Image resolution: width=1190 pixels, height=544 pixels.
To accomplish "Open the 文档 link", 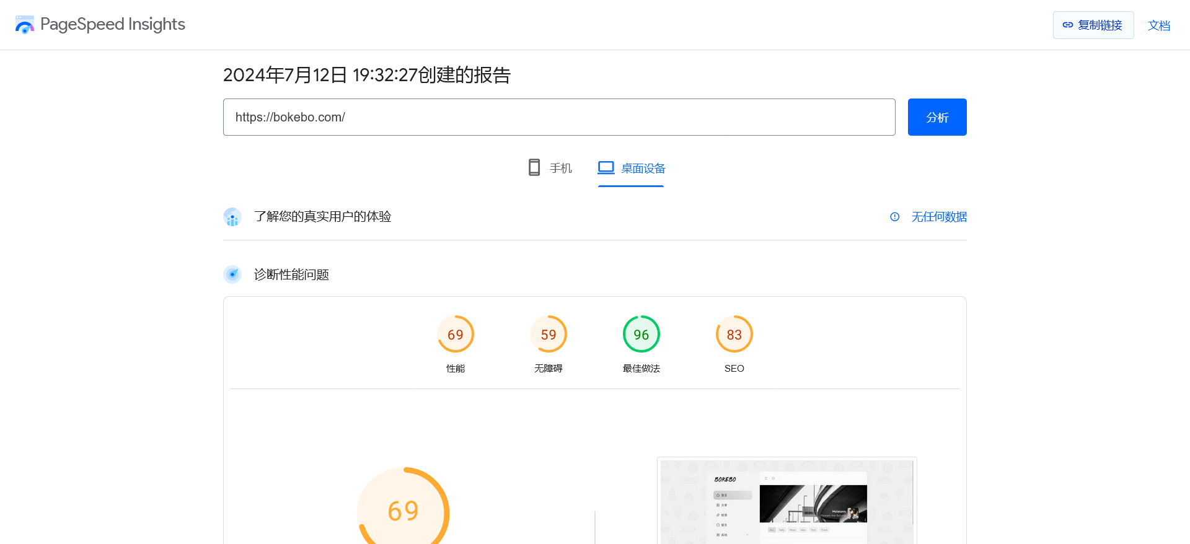I will point(1158,25).
